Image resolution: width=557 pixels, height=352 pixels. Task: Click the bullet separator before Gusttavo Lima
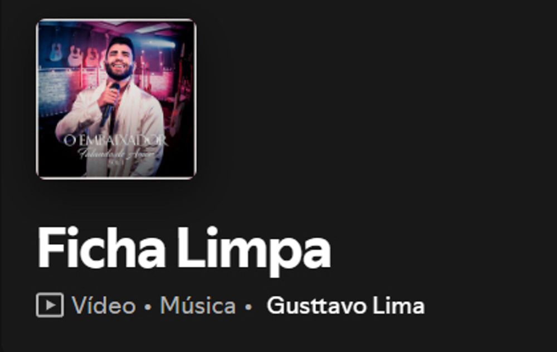[248, 306]
